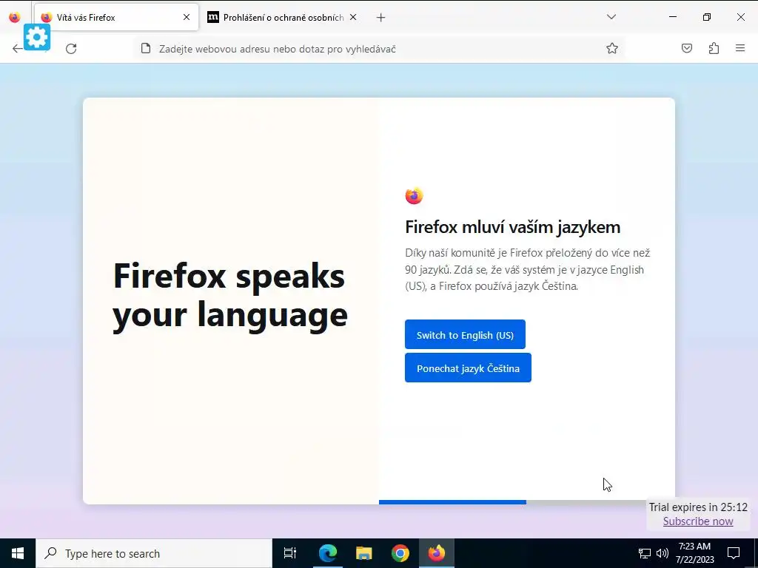Open the Pocket save icon
The width and height of the screenshot is (758, 568).
click(x=687, y=48)
